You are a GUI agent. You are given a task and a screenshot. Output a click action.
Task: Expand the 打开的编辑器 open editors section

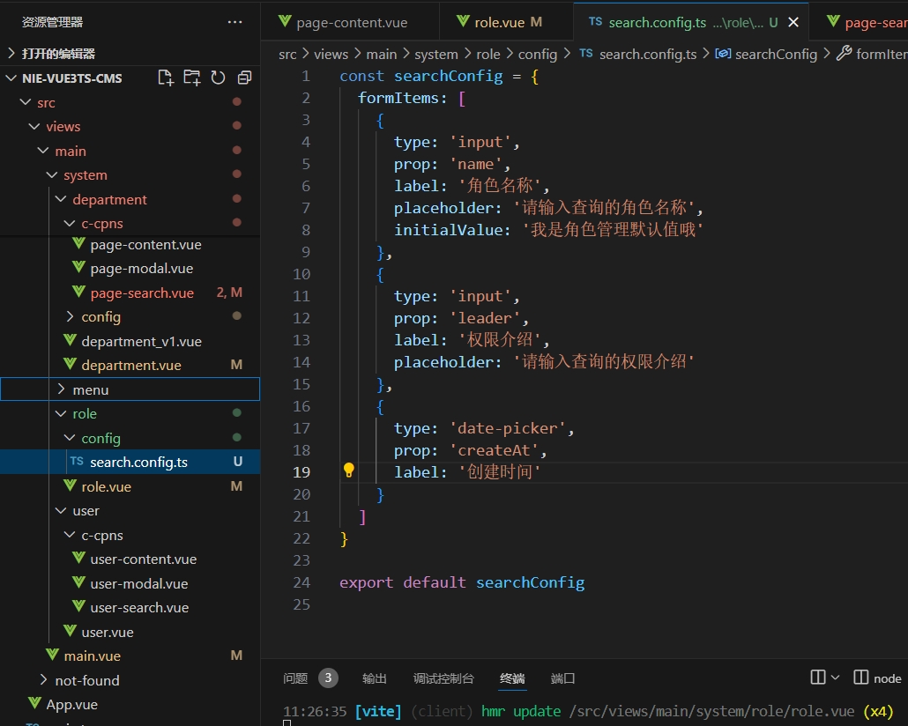130,53
